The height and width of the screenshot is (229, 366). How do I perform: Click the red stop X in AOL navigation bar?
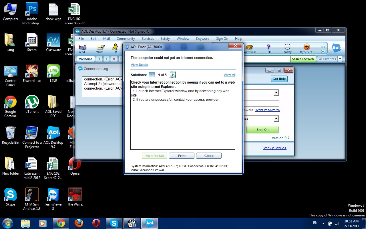coord(114,59)
